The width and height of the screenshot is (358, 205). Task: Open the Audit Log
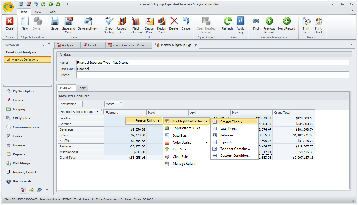240,25
